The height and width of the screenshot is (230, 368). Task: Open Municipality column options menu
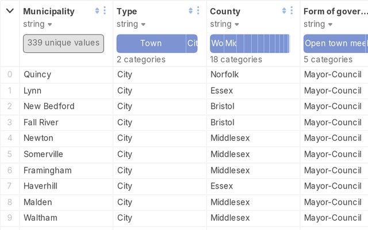point(105,10)
